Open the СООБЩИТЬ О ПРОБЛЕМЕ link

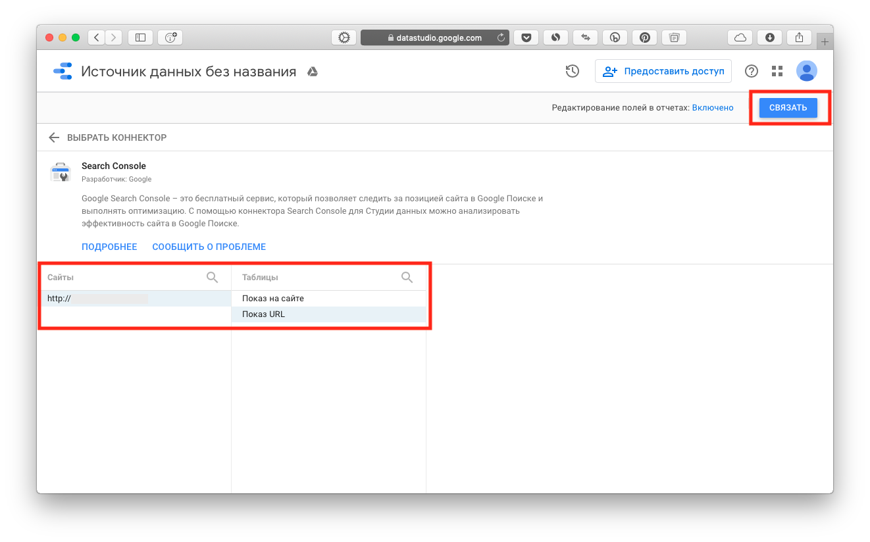click(x=209, y=247)
